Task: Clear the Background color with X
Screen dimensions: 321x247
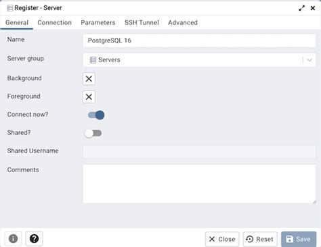Action: 89,79
